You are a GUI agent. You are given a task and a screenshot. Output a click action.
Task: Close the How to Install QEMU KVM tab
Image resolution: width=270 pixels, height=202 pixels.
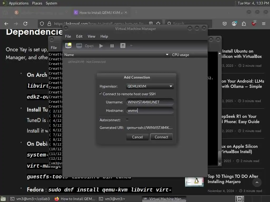point(126,12)
